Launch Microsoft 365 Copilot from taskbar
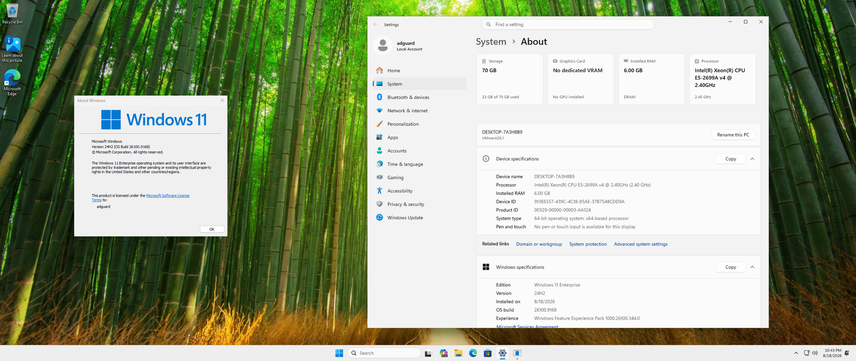This screenshot has height=361, width=856. [444, 353]
